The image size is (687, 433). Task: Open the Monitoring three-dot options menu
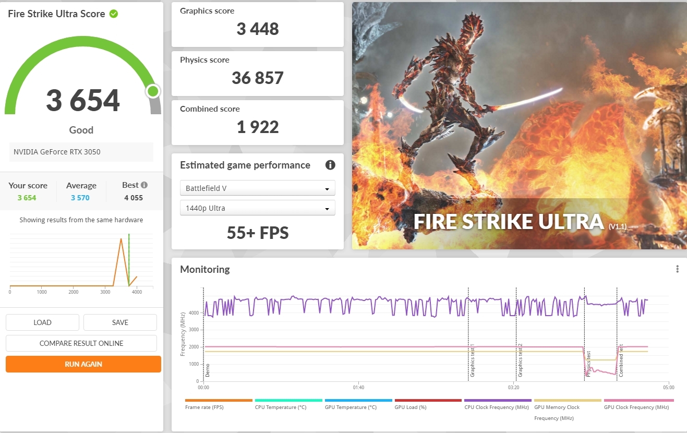[677, 269]
